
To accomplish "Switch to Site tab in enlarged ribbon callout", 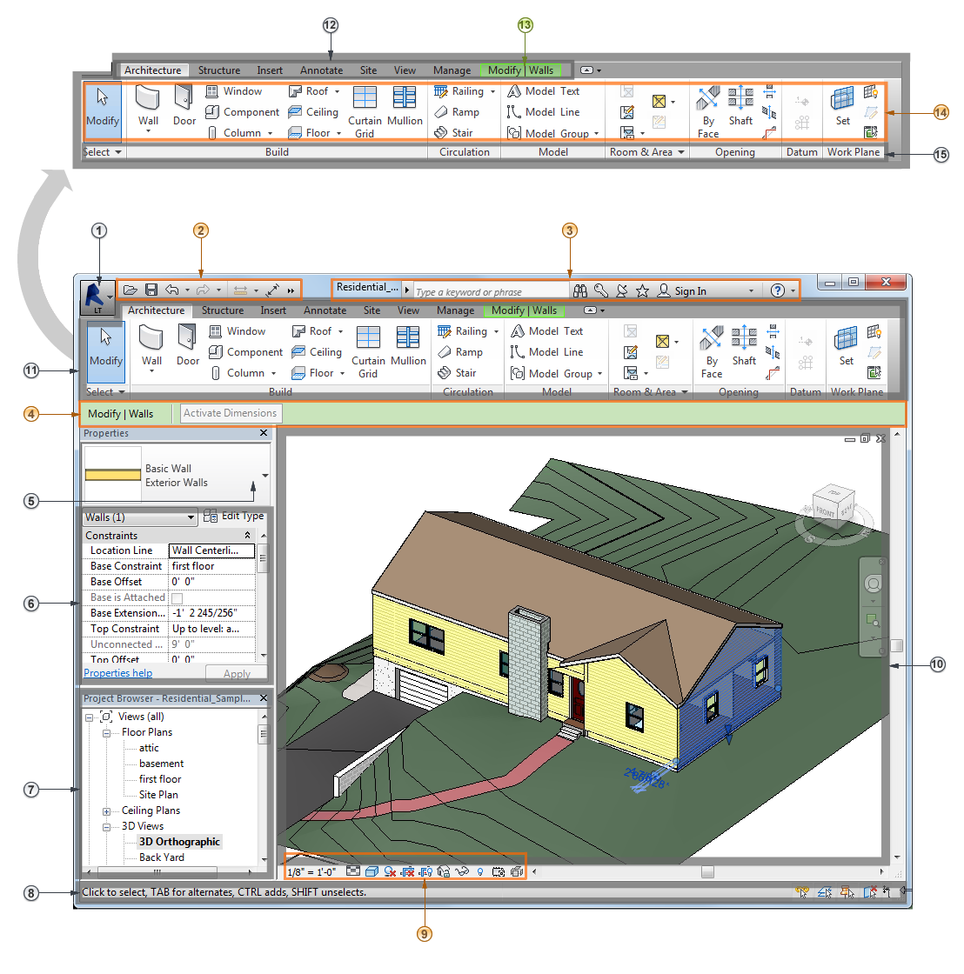I will click(x=369, y=70).
